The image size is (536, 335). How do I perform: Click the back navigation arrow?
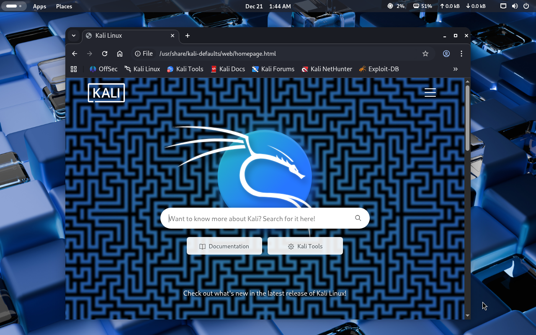75,54
